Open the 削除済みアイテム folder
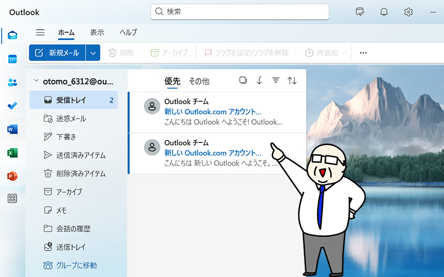The image size is (444, 277). [74, 173]
